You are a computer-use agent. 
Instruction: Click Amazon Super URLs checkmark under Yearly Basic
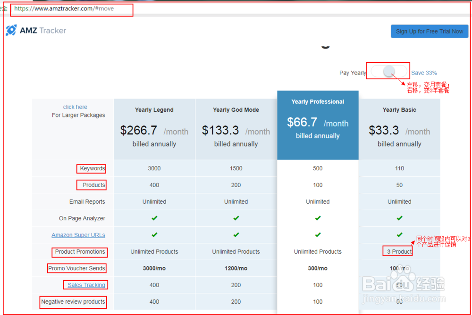tap(399, 235)
